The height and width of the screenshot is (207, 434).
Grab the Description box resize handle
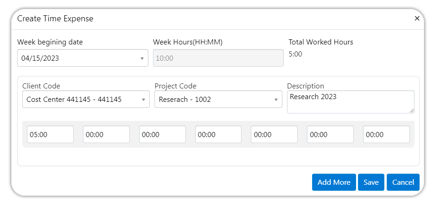point(412,111)
